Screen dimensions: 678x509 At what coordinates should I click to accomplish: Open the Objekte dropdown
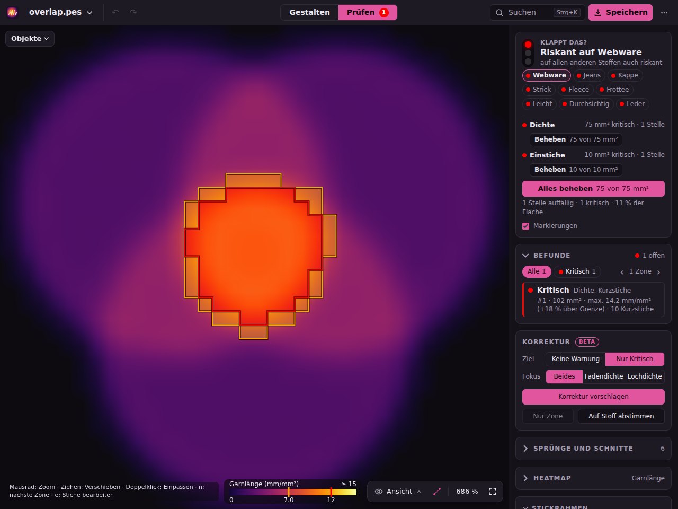coord(30,39)
